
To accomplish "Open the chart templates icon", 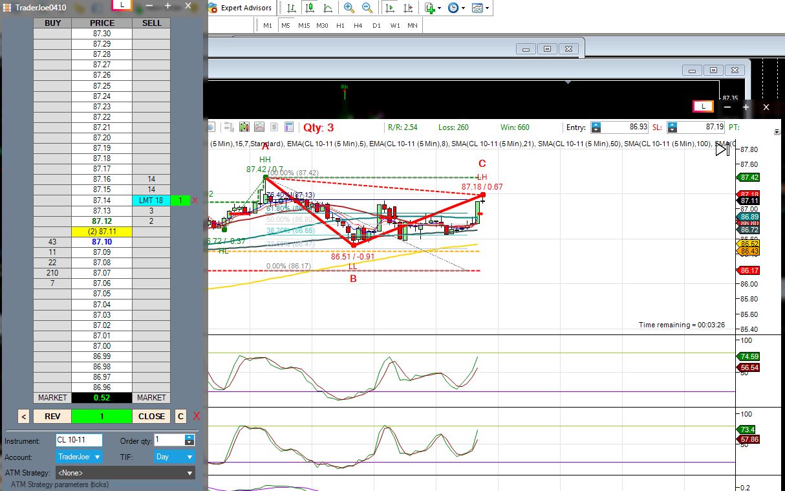I will coord(477,8).
